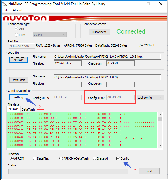Open the About menu
Screen dimensions: 168x180
point(17,10)
